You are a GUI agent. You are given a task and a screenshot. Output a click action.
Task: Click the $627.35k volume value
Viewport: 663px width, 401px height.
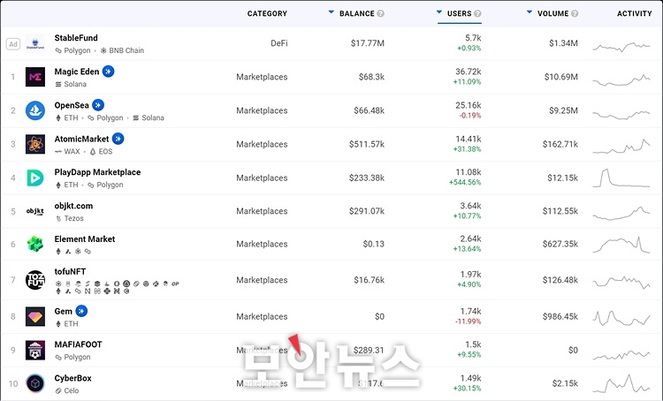click(560, 244)
